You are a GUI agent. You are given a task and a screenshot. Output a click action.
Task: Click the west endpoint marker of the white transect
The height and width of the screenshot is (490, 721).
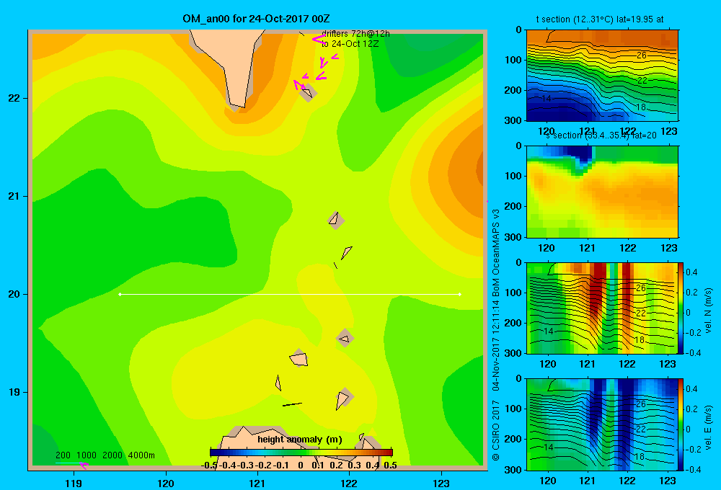120,294
